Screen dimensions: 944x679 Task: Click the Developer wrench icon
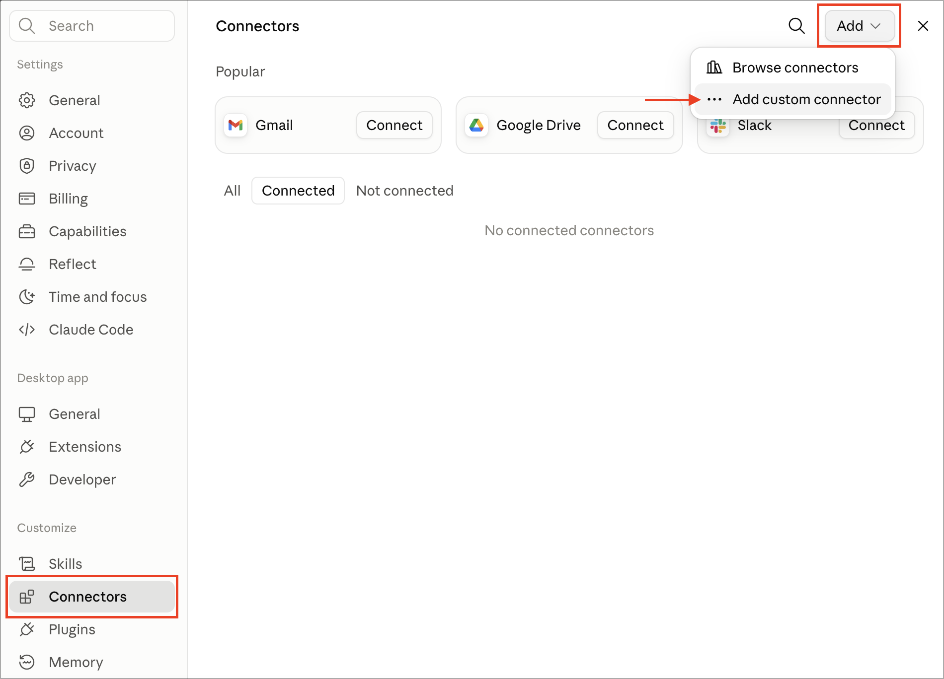click(27, 479)
